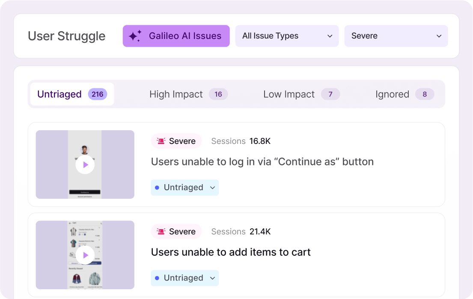This screenshot has height=299, width=473.
Task: Expand Untriaged status dropdown for cart issue
Action: coord(212,278)
